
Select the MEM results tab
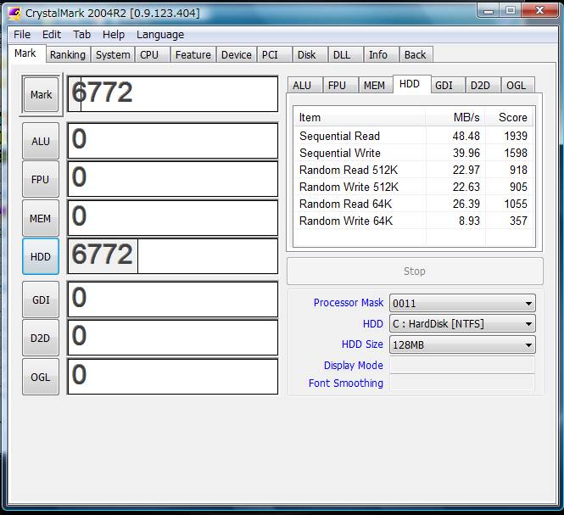coord(373,85)
